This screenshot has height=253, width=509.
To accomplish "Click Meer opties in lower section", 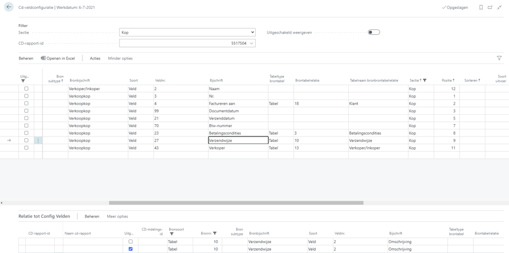I will click(117, 217).
